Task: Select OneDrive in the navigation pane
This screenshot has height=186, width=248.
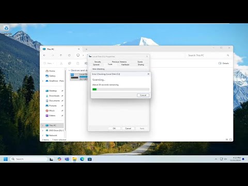Action: 55,81
